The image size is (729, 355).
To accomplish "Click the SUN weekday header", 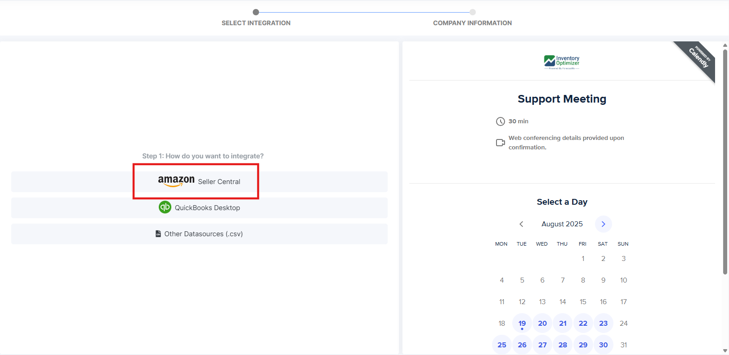I will coord(623,244).
